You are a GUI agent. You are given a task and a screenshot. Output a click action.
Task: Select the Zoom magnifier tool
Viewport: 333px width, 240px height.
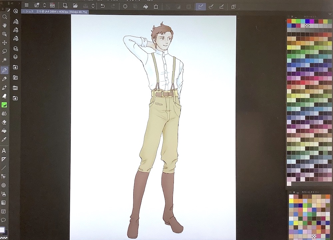click(4, 17)
